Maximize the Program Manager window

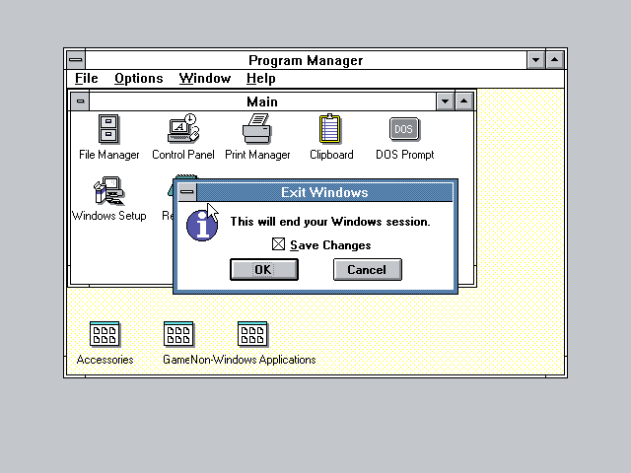point(554,60)
